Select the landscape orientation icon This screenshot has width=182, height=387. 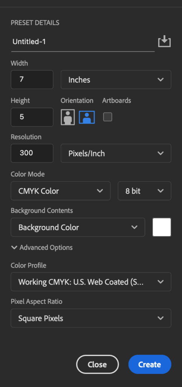click(87, 117)
